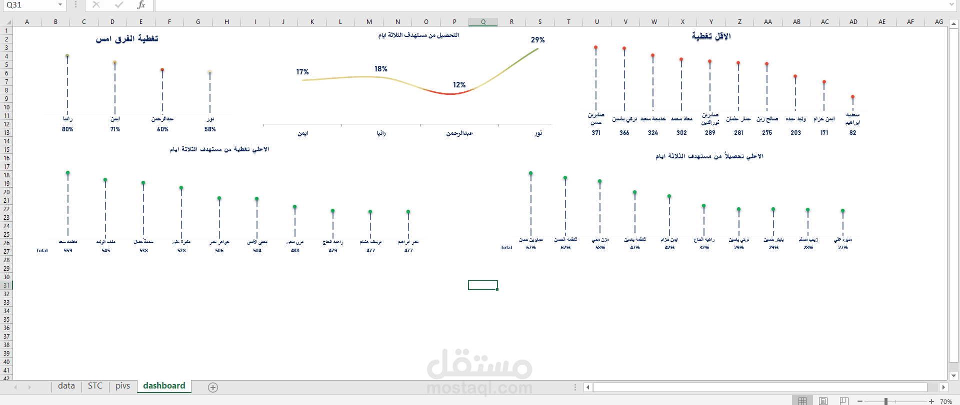Screen dimensions: 960x405
Task: Open the data sheet tab
Action: pos(66,386)
